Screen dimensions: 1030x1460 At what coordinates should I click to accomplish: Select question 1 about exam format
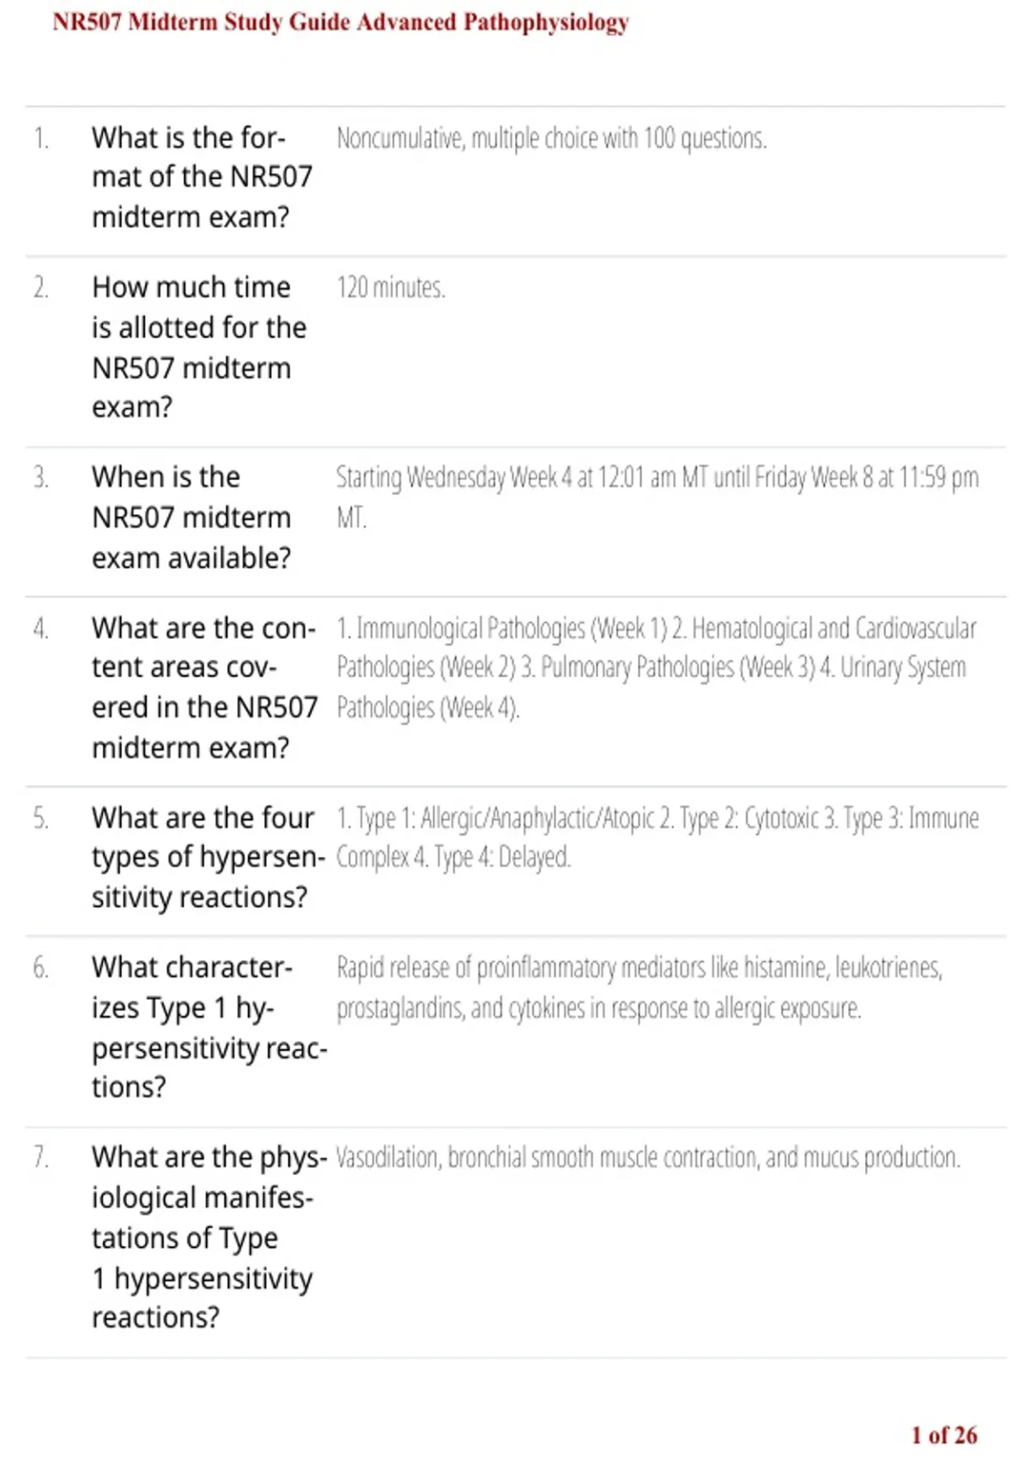click(203, 177)
